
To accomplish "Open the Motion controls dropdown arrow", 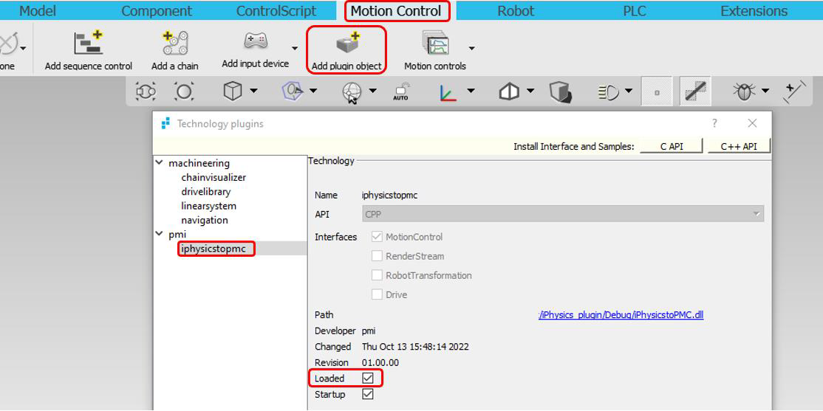I will pos(471,49).
